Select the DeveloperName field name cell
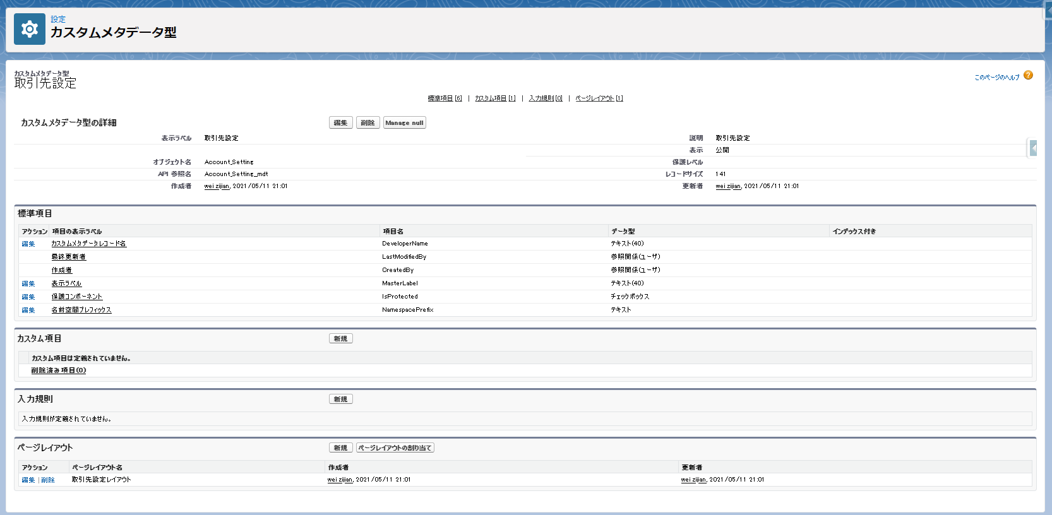The image size is (1052, 515). 405,244
